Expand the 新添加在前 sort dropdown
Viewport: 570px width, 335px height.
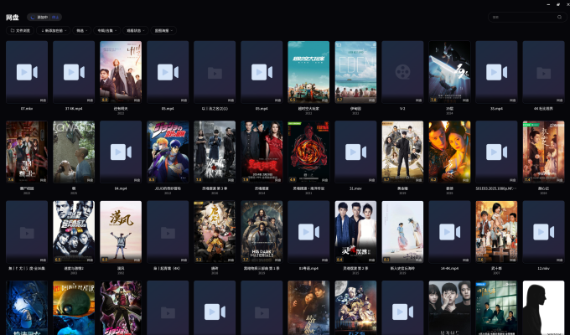53,30
